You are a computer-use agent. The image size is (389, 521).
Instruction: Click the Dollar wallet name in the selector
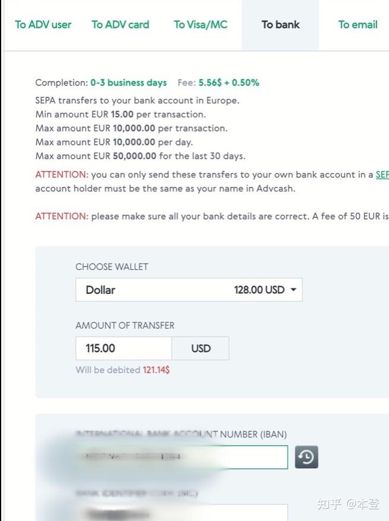coord(101,290)
